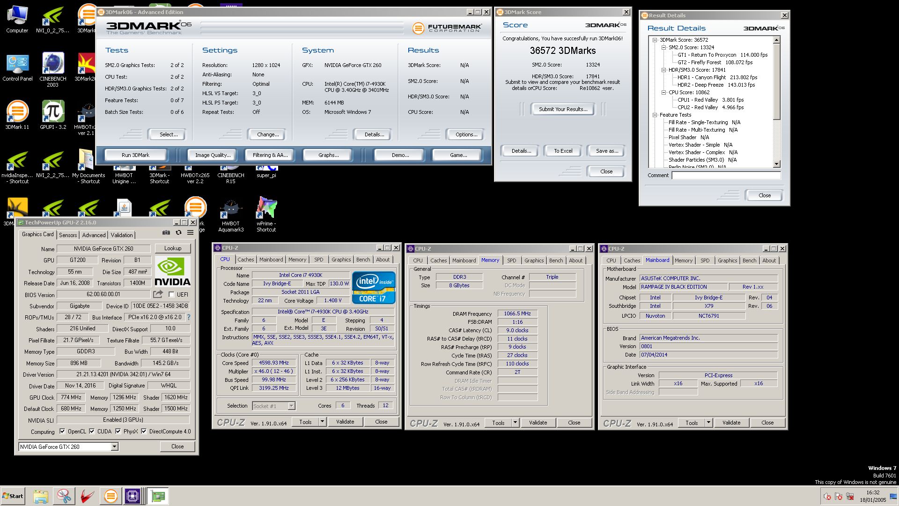Click To Excel button in Score window

click(x=563, y=151)
